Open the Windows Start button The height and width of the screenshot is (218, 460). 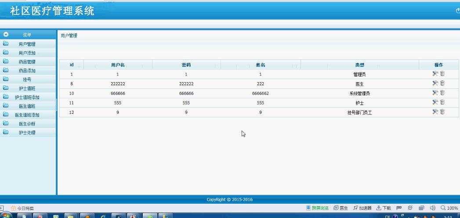pyautogui.click(x=7, y=216)
